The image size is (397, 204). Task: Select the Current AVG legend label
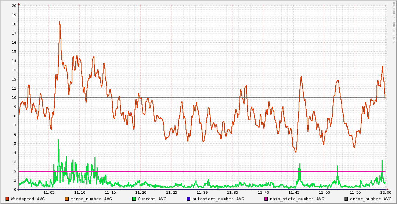click(x=152, y=199)
